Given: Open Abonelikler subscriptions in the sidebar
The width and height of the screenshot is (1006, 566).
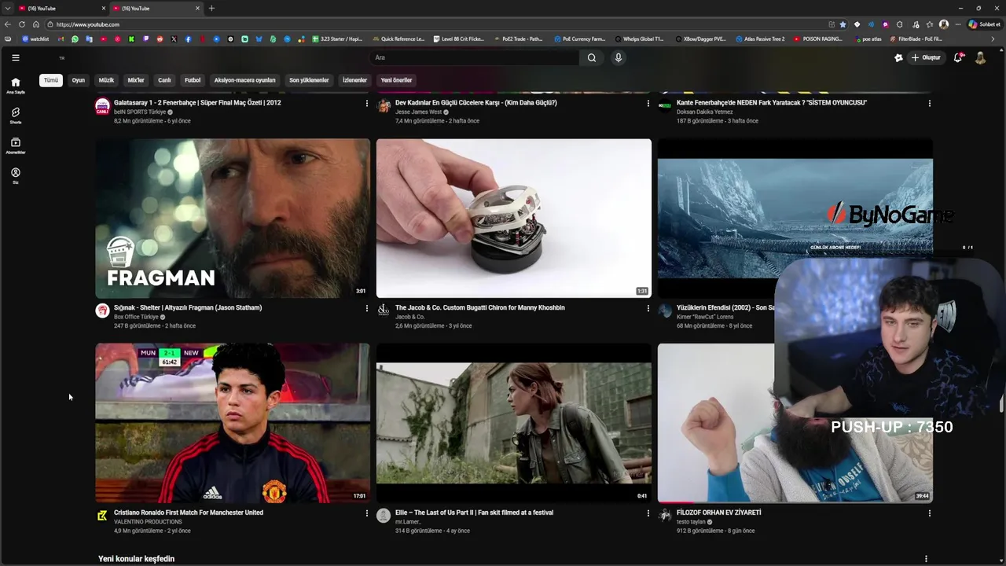Looking at the screenshot, I should (x=15, y=145).
